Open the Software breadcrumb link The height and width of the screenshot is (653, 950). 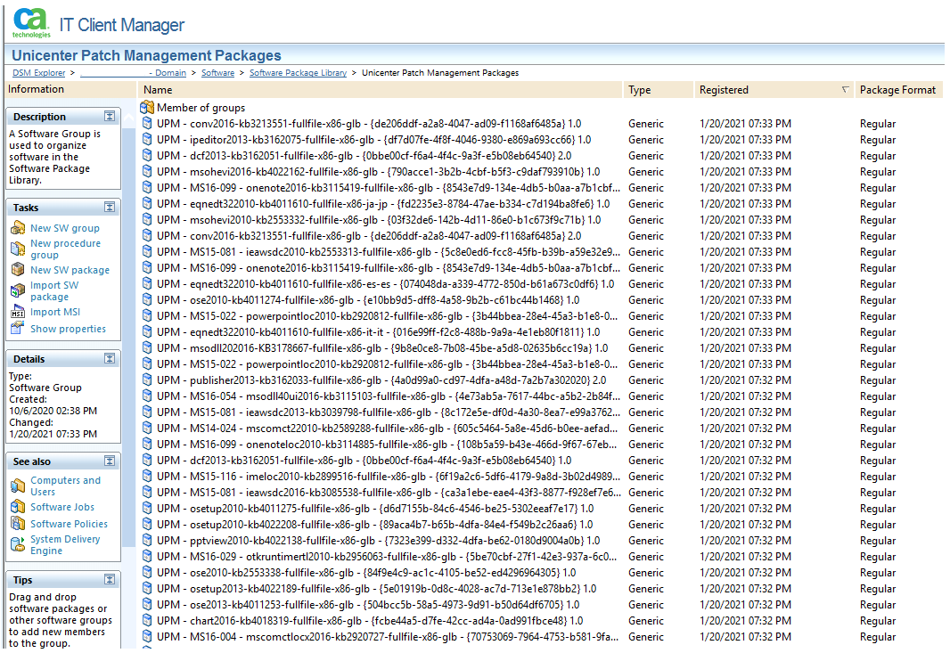(x=217, y=73)
